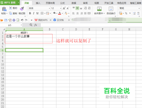This screenshot has width=142, height=108.
Task: Click the export to PDF icon
Action: [10, 20]
